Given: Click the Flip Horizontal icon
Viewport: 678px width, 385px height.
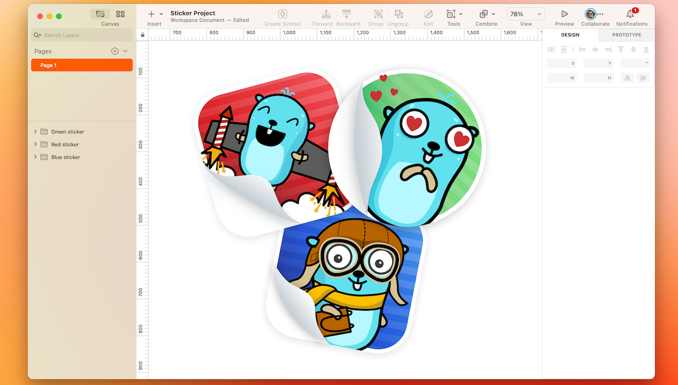Looking at the screenshot, I should [627, 77].
